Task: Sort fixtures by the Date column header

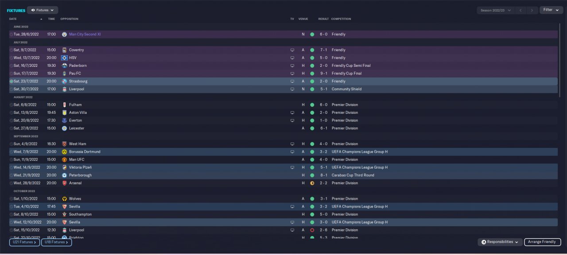Action: 13,19
